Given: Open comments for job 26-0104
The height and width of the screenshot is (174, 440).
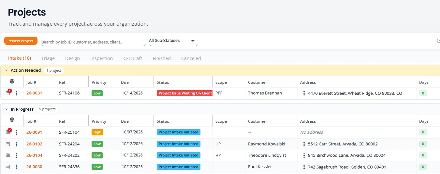Looking at the screenshot, I should pos(8,155).
